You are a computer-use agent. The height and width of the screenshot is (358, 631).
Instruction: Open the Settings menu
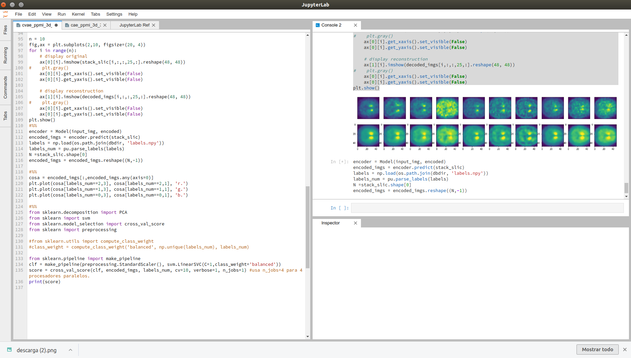114,14
